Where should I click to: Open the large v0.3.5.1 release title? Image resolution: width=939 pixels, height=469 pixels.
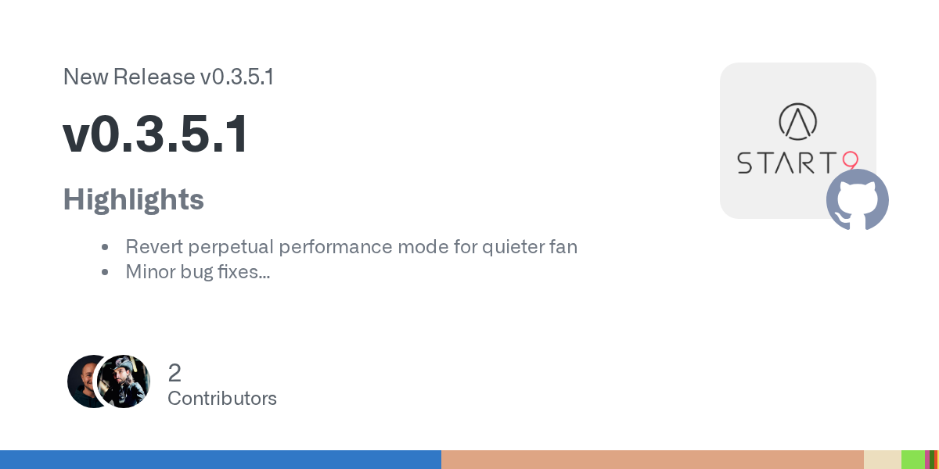pos(156,134)
